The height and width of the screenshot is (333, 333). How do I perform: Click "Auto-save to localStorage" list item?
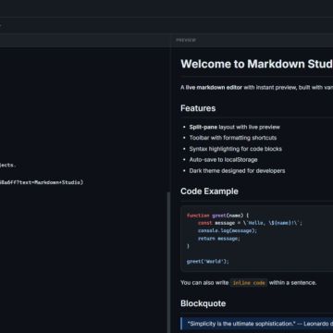click(x=223, y=160)
